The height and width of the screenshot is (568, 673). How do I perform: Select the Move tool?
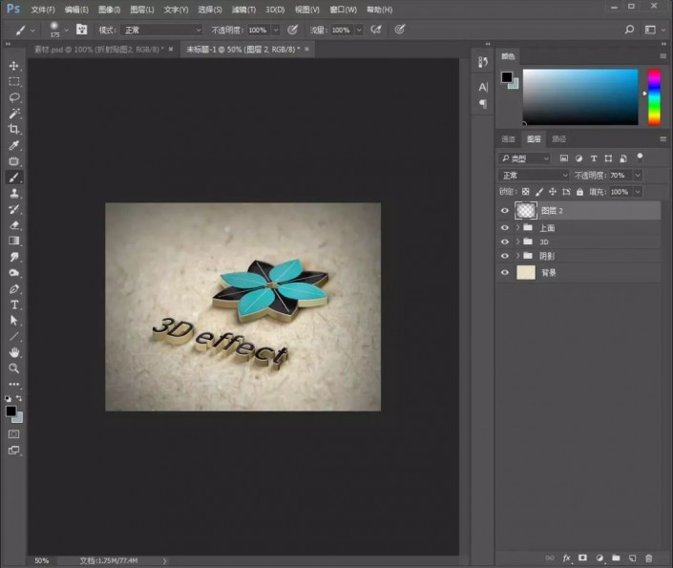click(13, 65)
